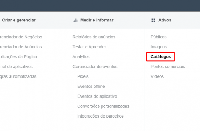
Task: Open Gerenciador de eventos
Action: tap(95, 67)
